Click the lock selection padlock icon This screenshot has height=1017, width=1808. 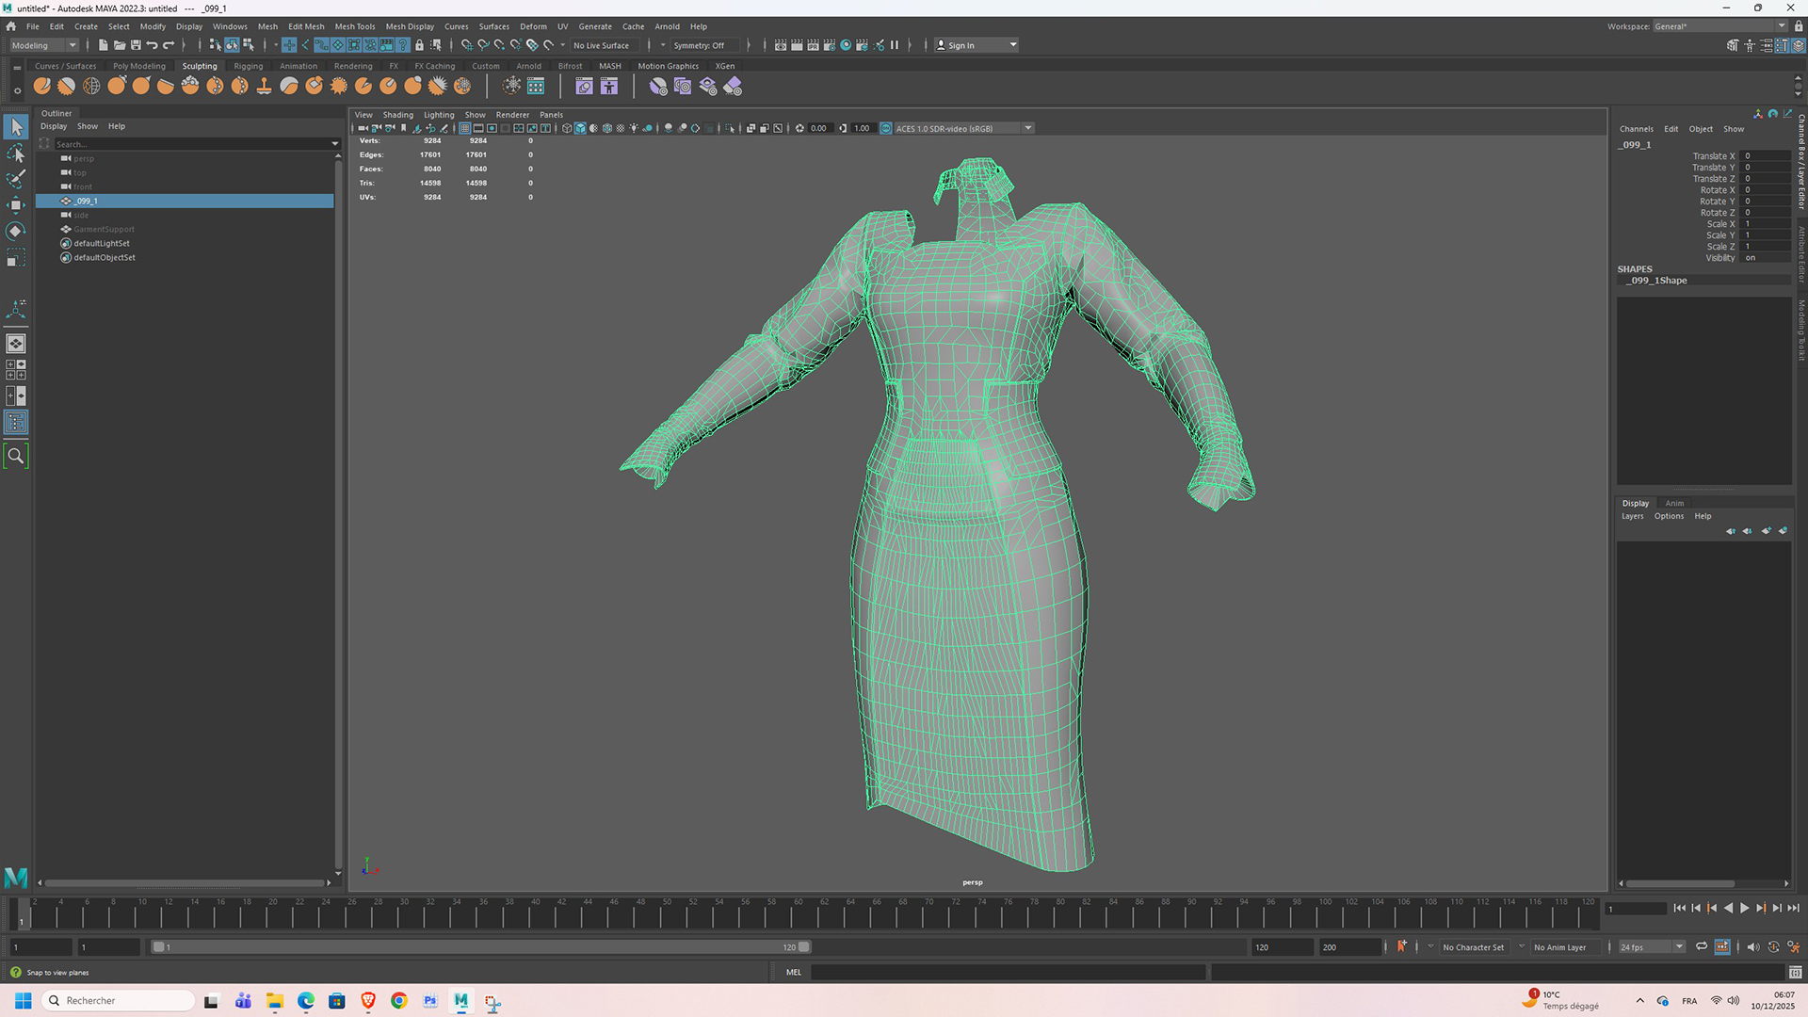pyautogui.click(x=420, y=45)
